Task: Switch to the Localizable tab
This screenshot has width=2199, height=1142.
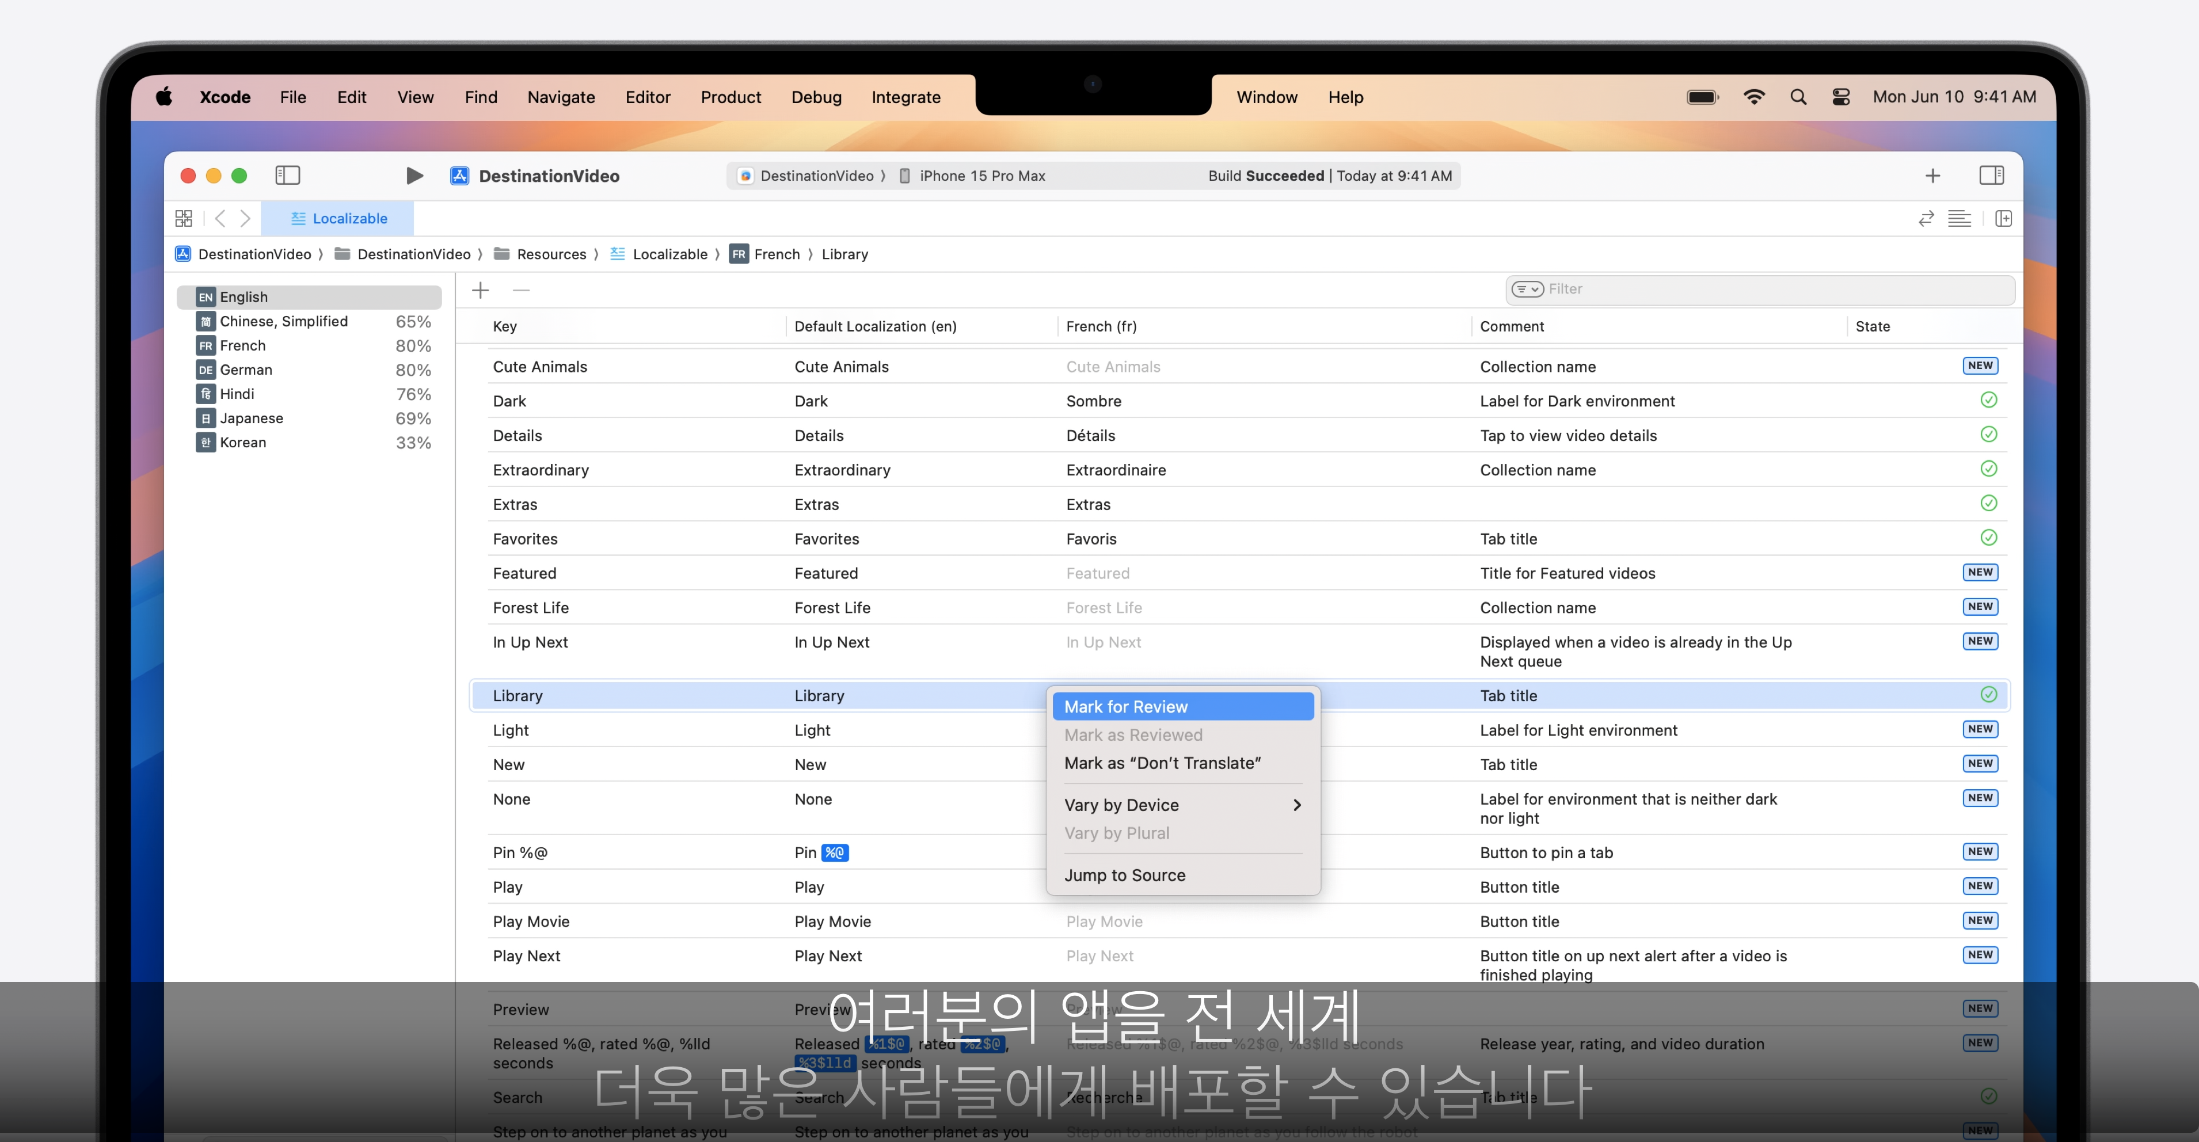Action: pos(338,219)
